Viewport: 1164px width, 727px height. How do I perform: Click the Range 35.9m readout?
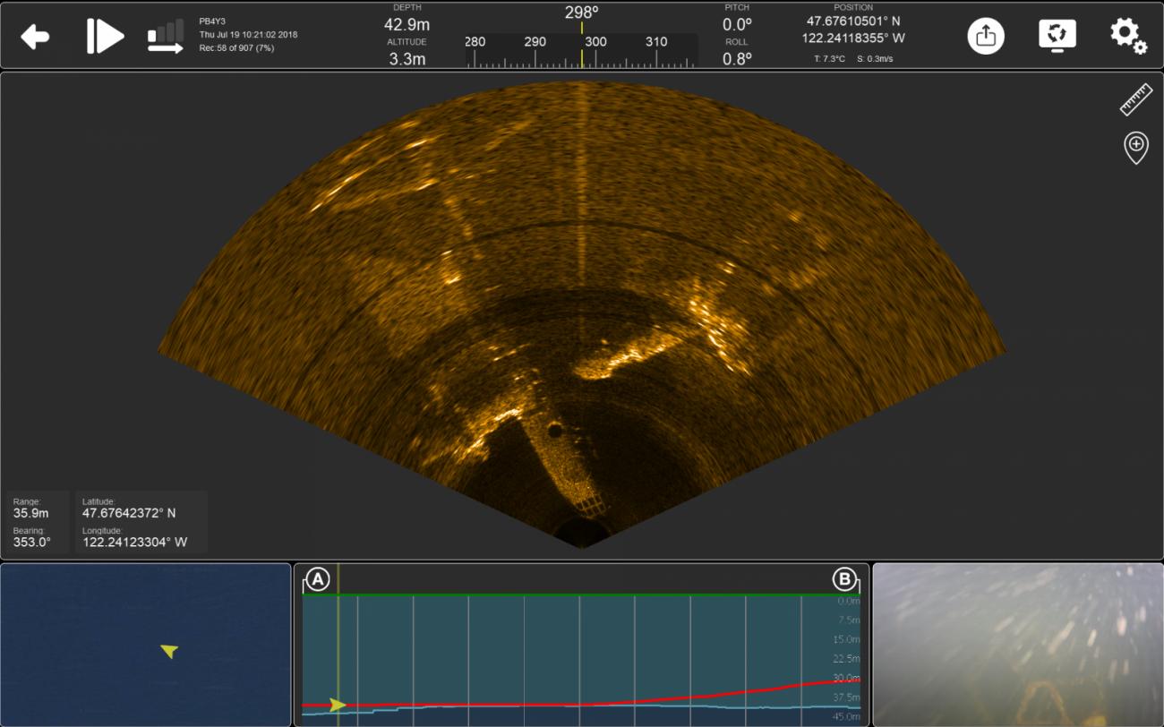click(x=30, y=513)
